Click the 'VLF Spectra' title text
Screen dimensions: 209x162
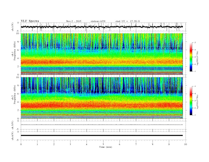pos(30,21)
